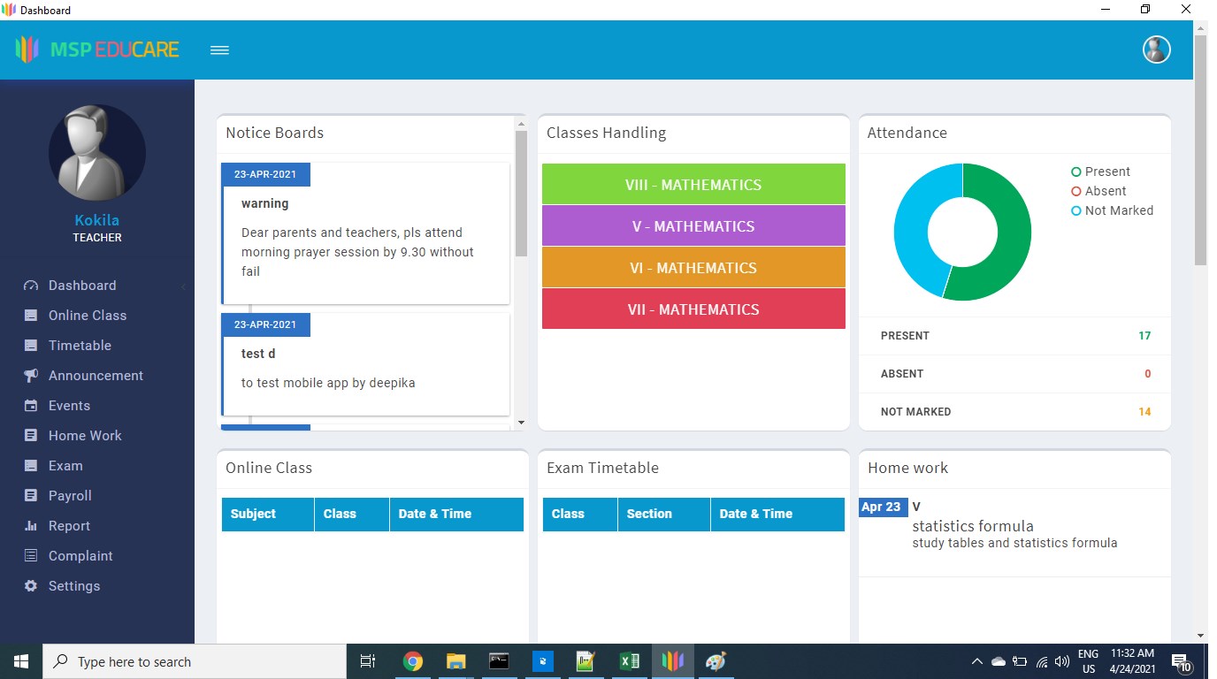
Task: Click the blue Not Marked donut segment
Action: 911,225
